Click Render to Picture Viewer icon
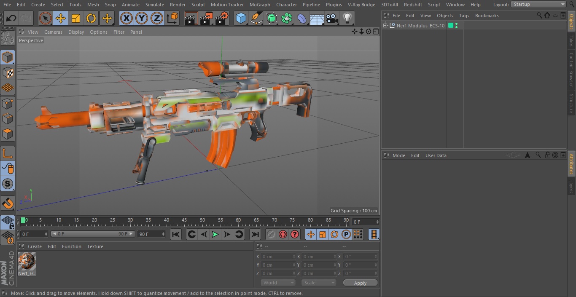The height and width of the screenshot is (297, 576). (x=206, y=18)
